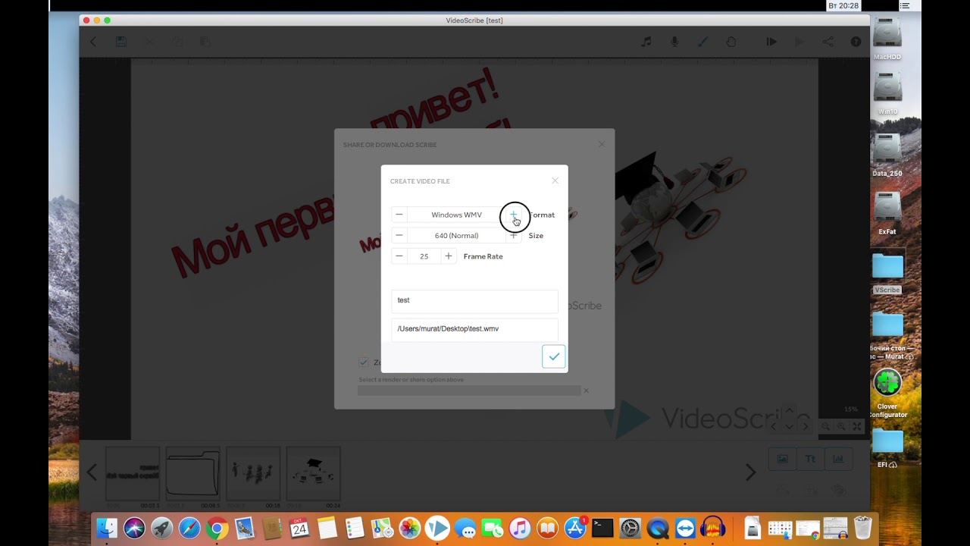Image resolution: width=970 pixels, height=546 pixels.
Task: Open Google Chrome from the Dock
Action: click(x=217, y=528)
